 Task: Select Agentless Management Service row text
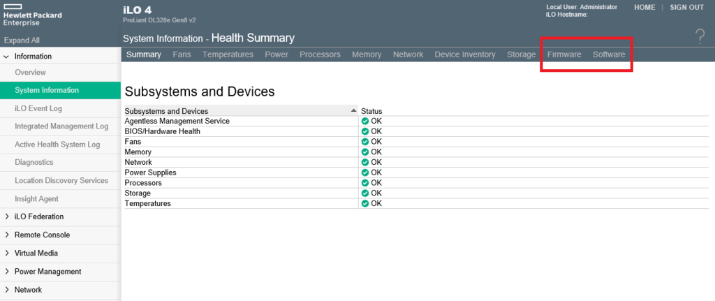tap(177, 122)
